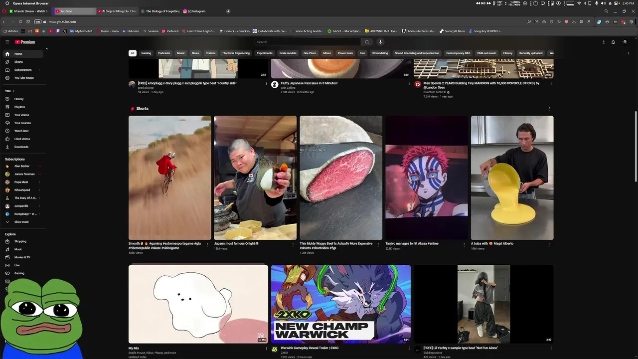The image size is (638, 359).
Task: Open Wi-Fi status in menu bar
Action: click(579, 3)
